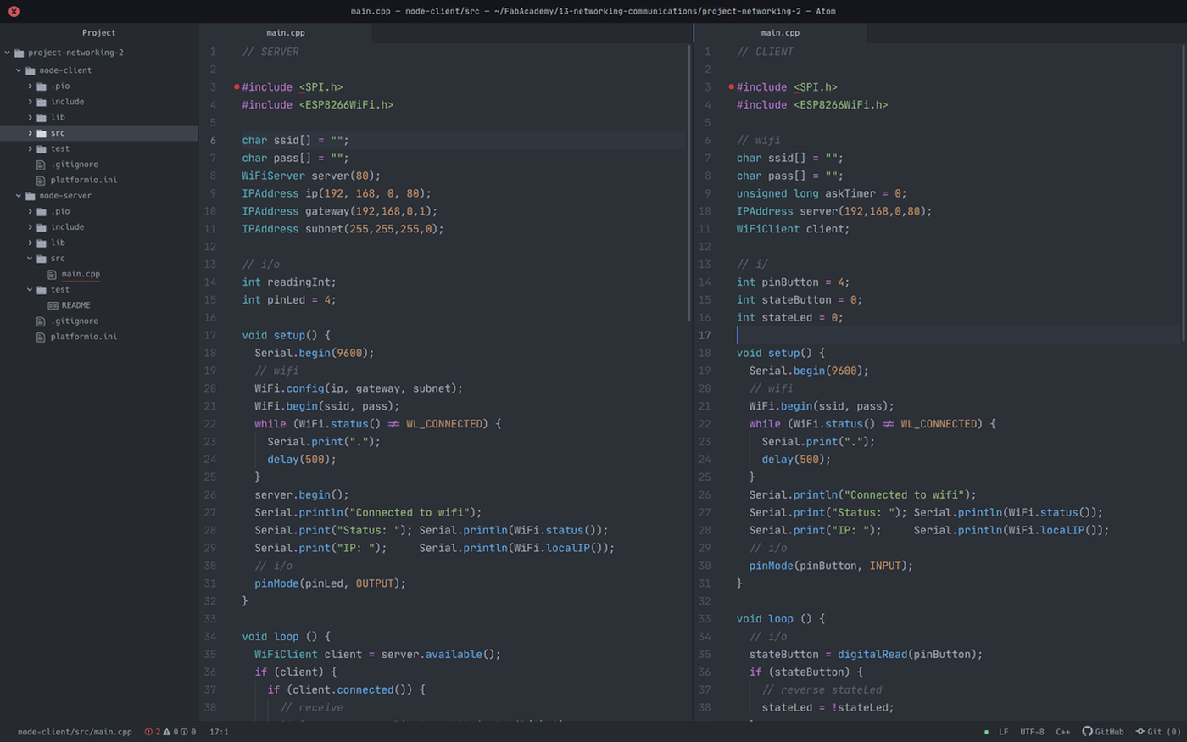1187x742 pixels.
Task: Expand the .pio folder chevron under node-client
Action: coord(31,86)
